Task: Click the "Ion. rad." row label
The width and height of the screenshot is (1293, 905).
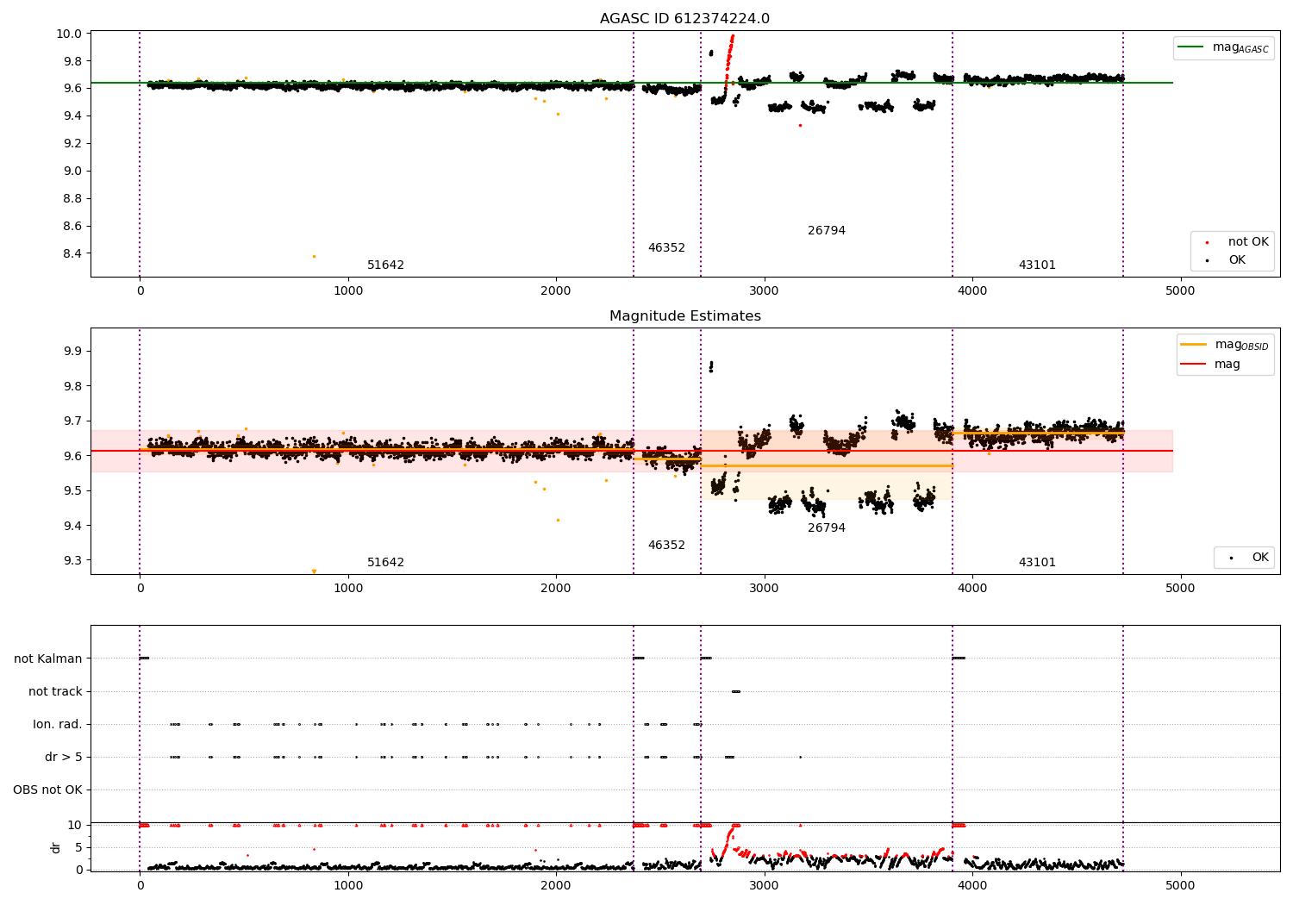Action: (58, 724)
